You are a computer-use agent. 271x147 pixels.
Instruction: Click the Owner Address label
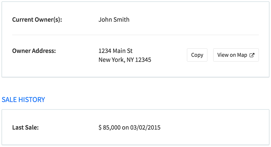click(34, 51)
